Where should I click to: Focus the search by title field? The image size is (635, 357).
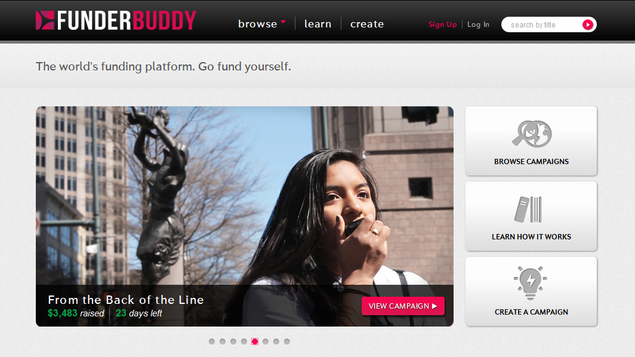click(542, 24)
